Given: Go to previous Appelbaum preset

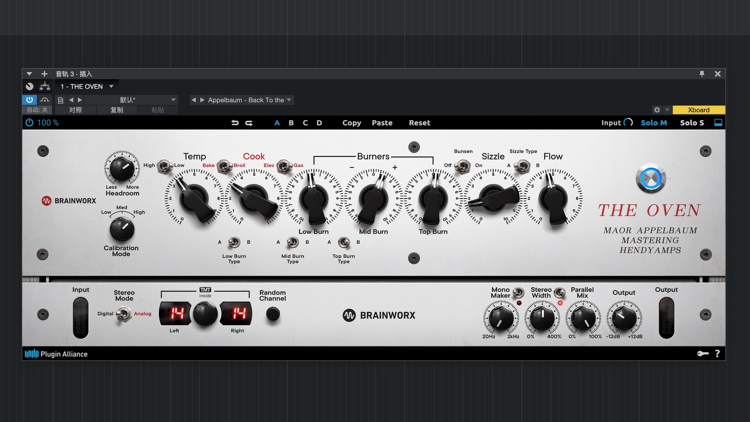Looking at the screenshot, I should pyautogui.click(x=193, y=100).
